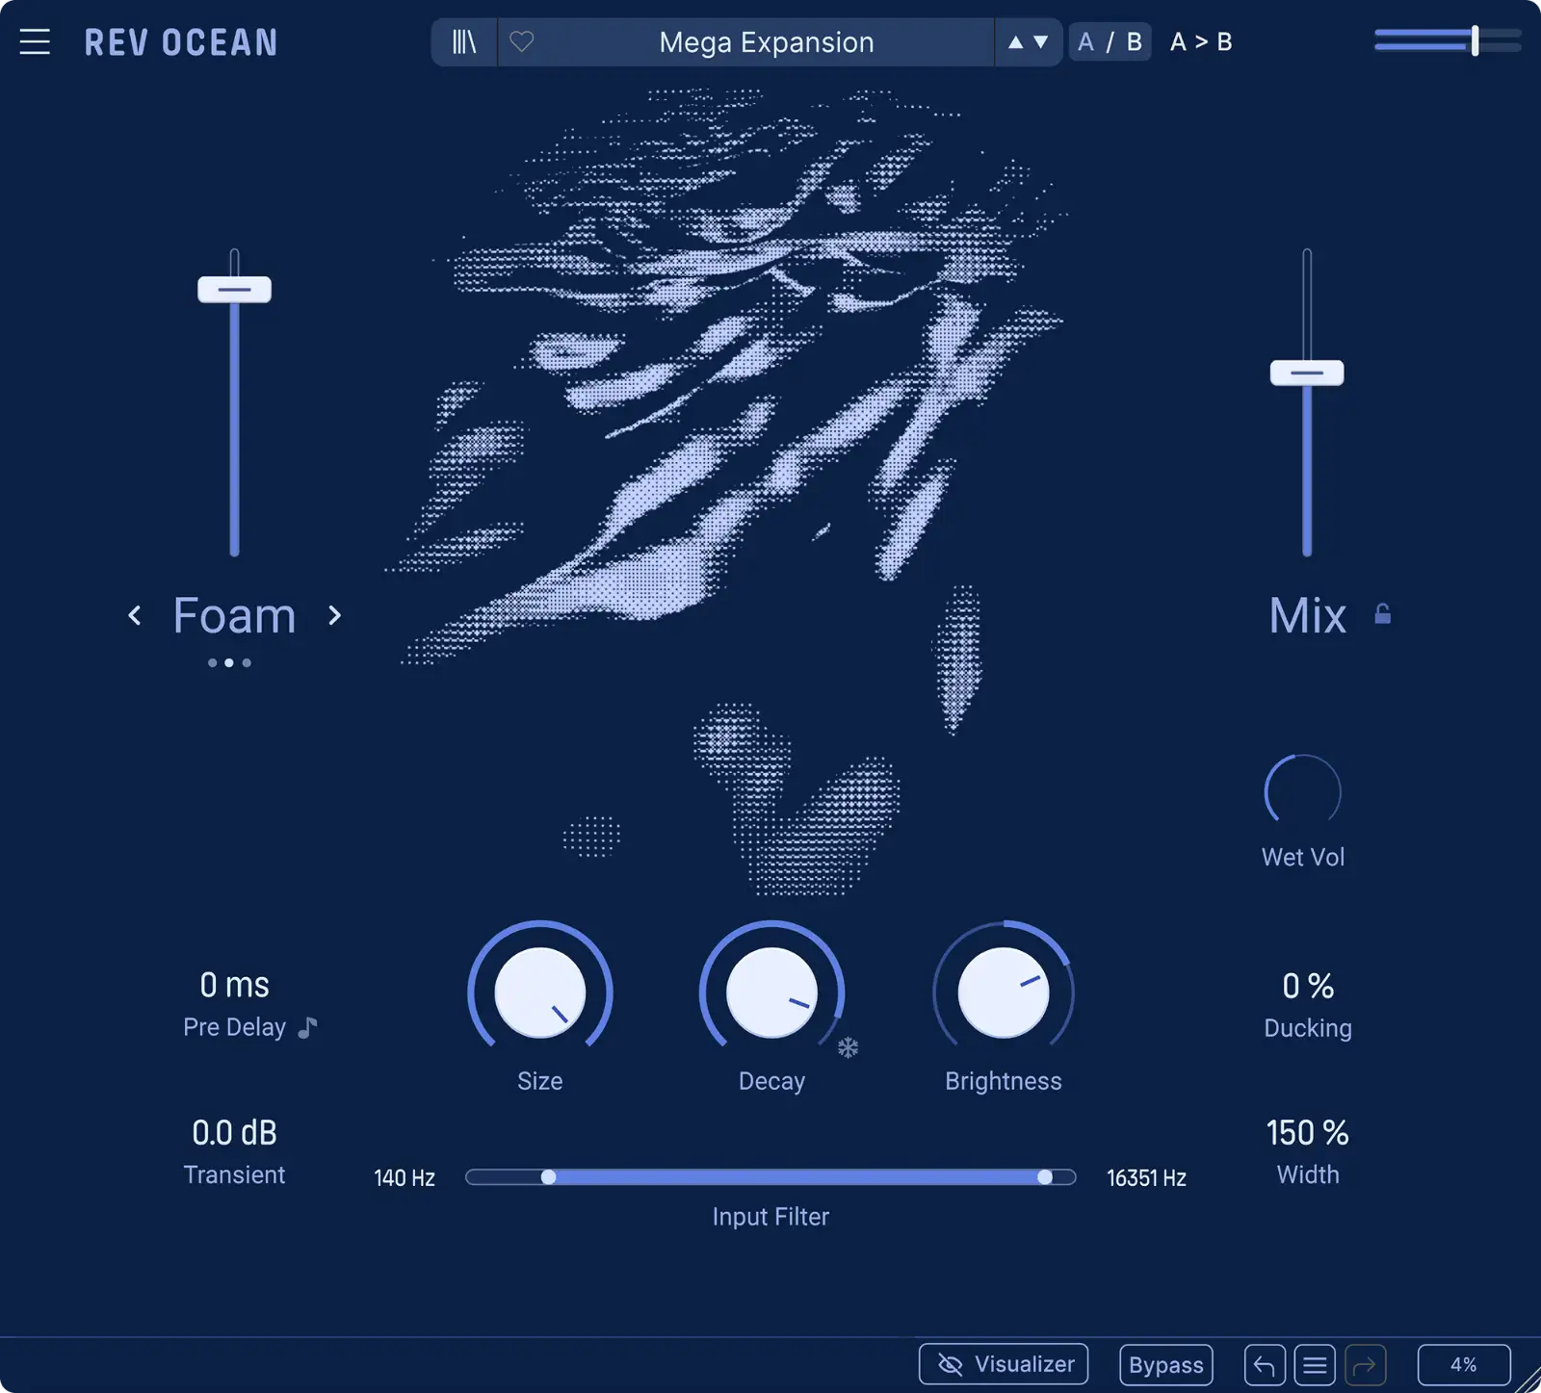
Task: Click the Decay knob
Action: [x=771, y=992]
